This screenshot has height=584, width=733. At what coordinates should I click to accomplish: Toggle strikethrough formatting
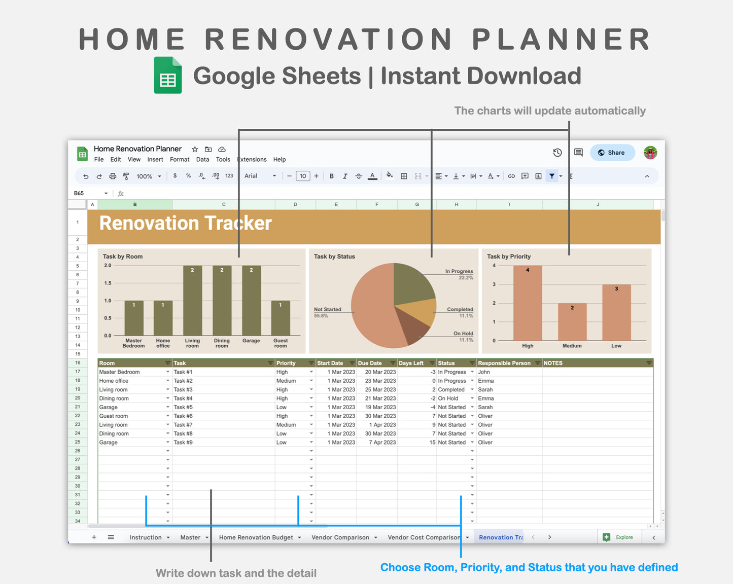pyautogui.click(x=359, y=176)
